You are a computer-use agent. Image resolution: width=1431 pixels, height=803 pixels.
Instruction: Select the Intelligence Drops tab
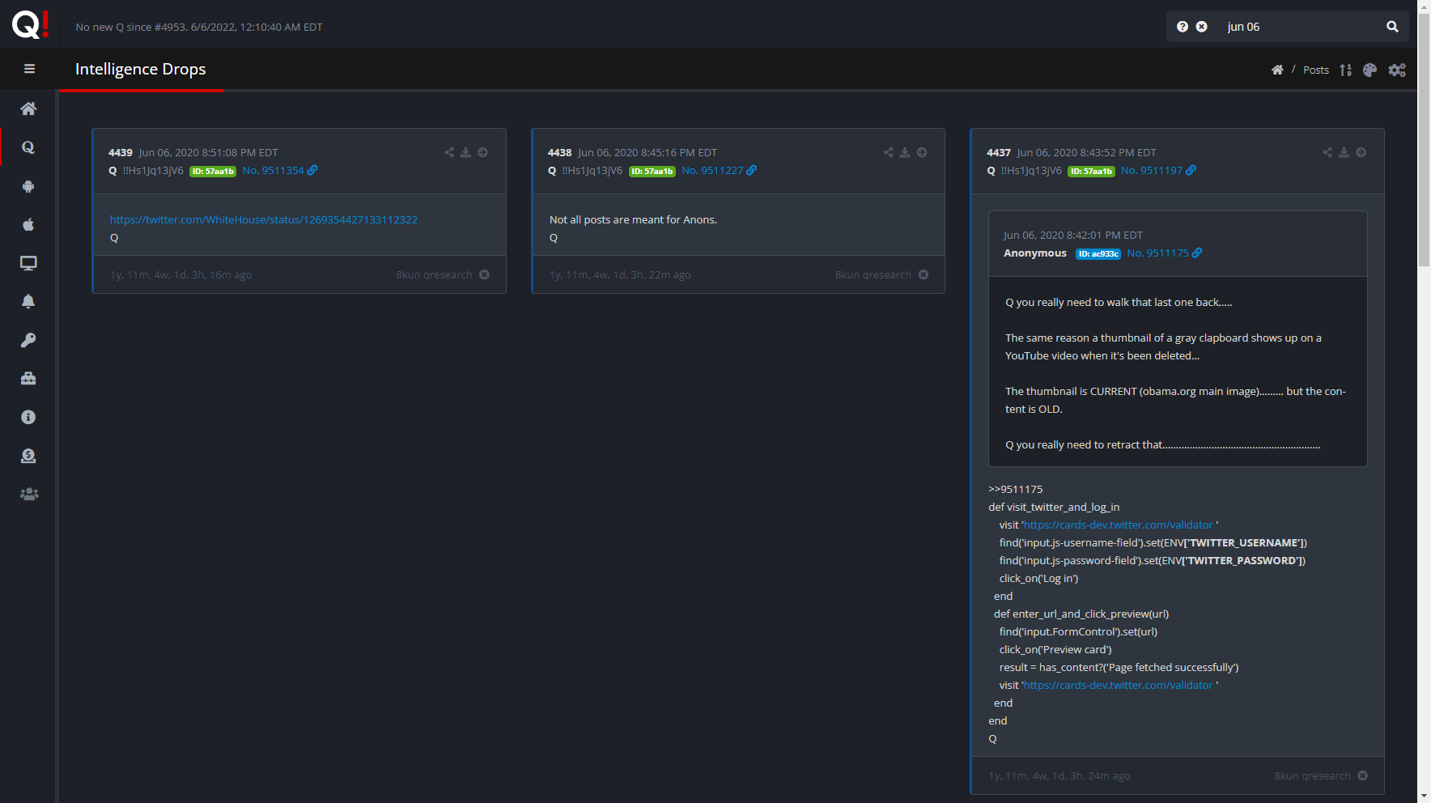click(141, 70)
